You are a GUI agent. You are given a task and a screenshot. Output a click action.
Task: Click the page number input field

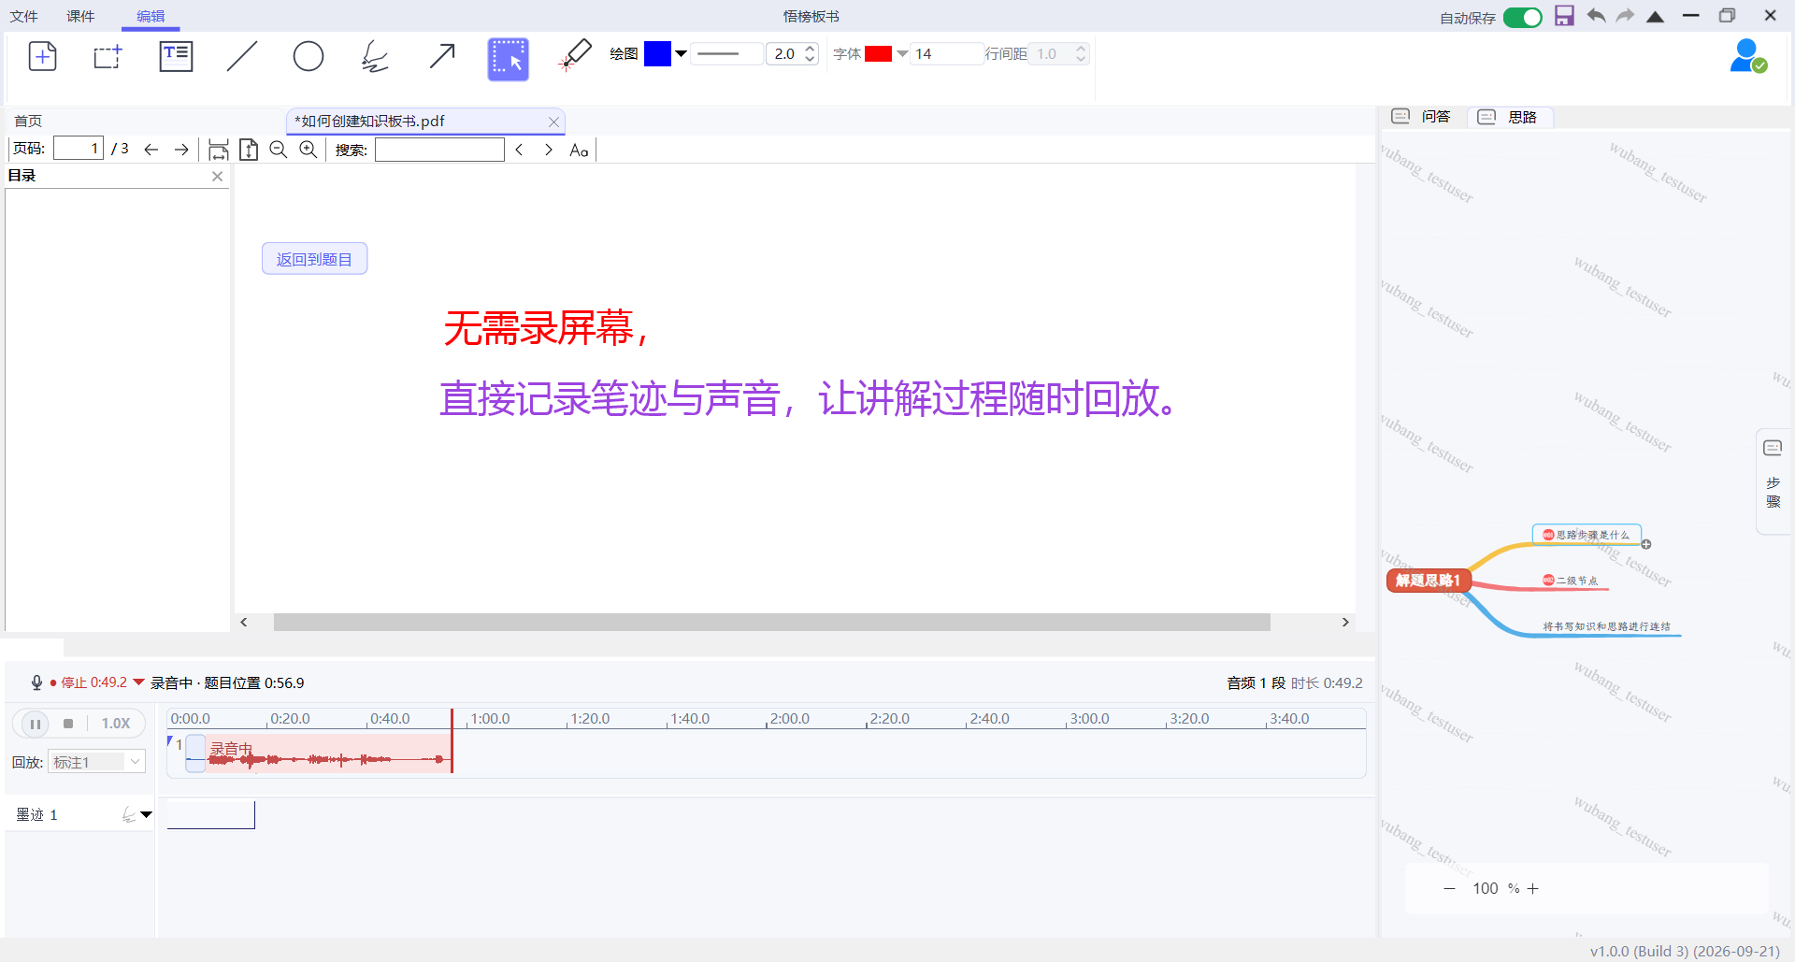coord(78,149)
